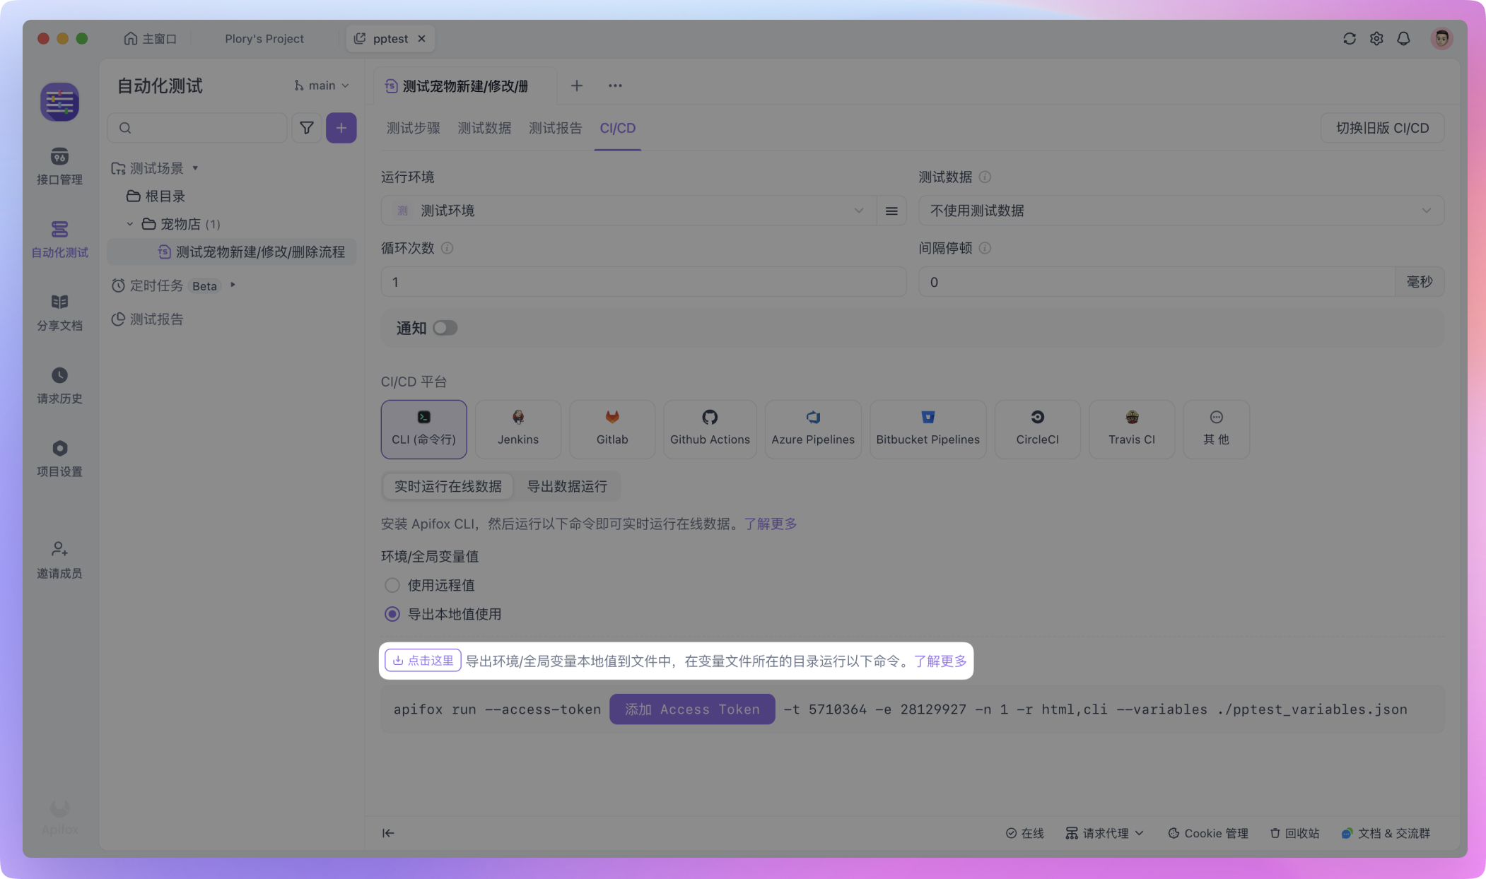Switch to 导出数据运行 tab

(x=566, y=486)
